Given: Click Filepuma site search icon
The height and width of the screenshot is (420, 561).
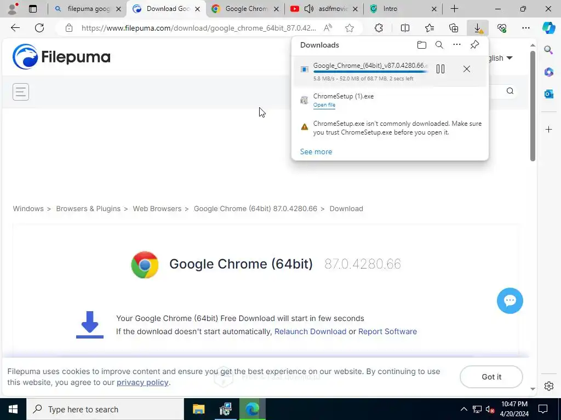Looking at the screenshot, I should (510, 91).
